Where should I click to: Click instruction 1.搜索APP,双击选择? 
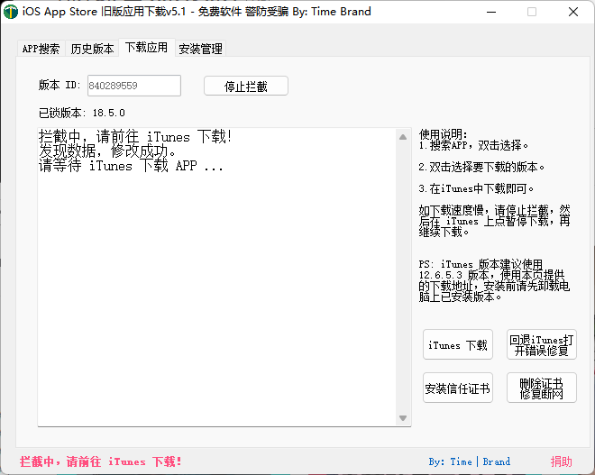pyautogui.click(x=473, y=145)
